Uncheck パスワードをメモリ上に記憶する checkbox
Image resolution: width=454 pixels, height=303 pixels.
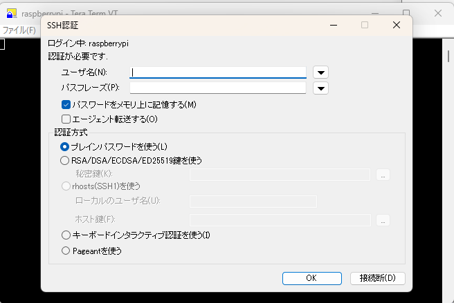(66, 105)
